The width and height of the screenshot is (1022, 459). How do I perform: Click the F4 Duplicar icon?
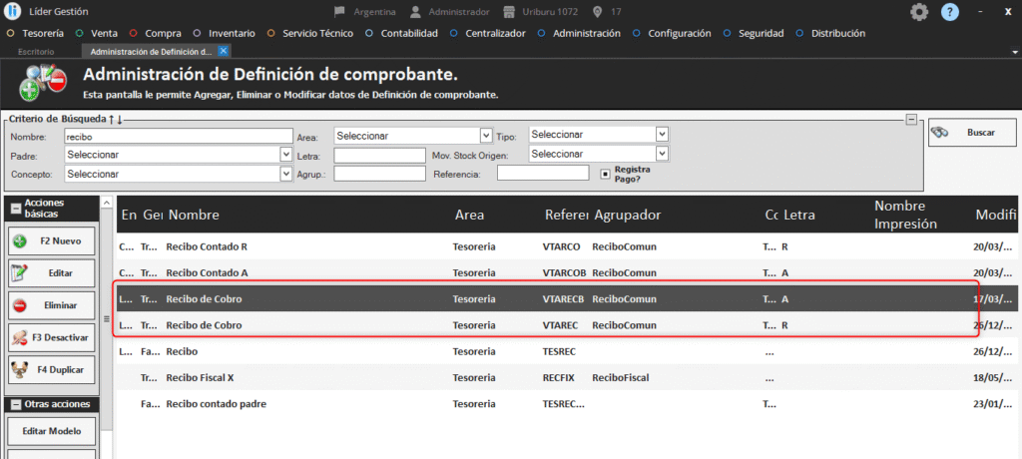coord(21,369)
